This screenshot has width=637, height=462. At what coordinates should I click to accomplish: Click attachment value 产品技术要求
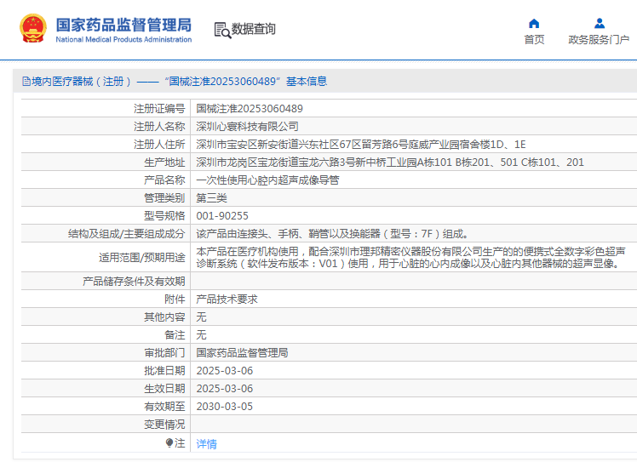(227, 299)
